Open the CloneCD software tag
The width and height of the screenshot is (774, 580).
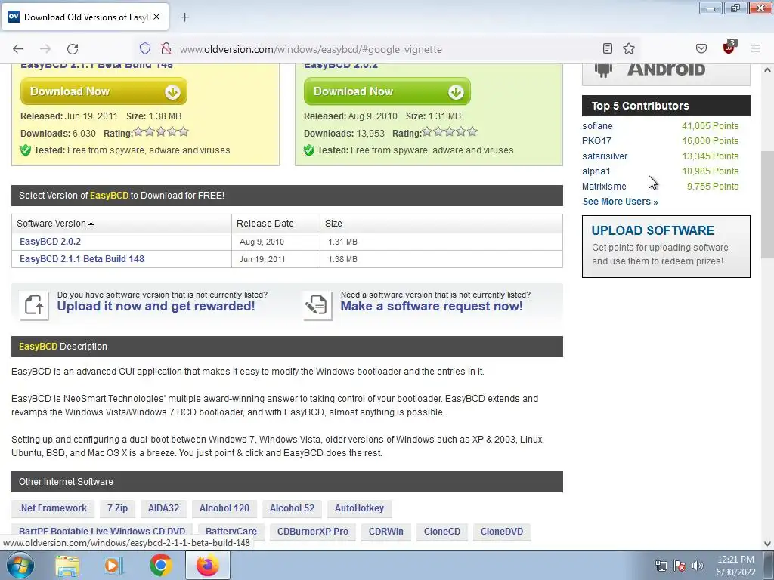[441, 532]
